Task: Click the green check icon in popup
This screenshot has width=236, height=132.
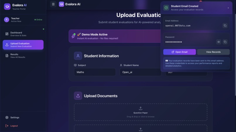Action: [166, 8]
